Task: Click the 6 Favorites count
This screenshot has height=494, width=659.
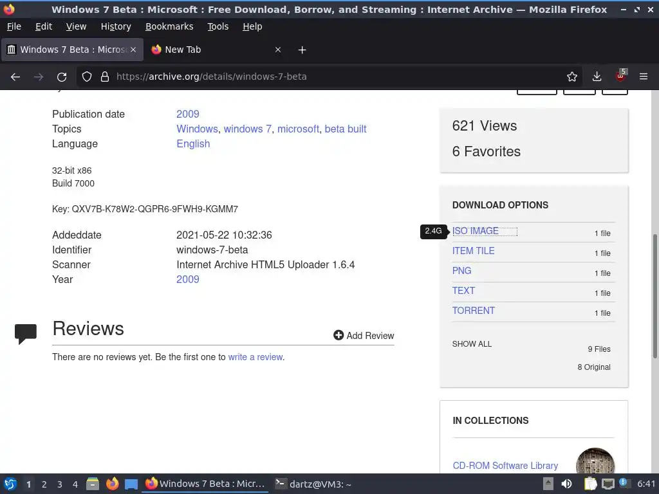Action: (x=487, y=151)
